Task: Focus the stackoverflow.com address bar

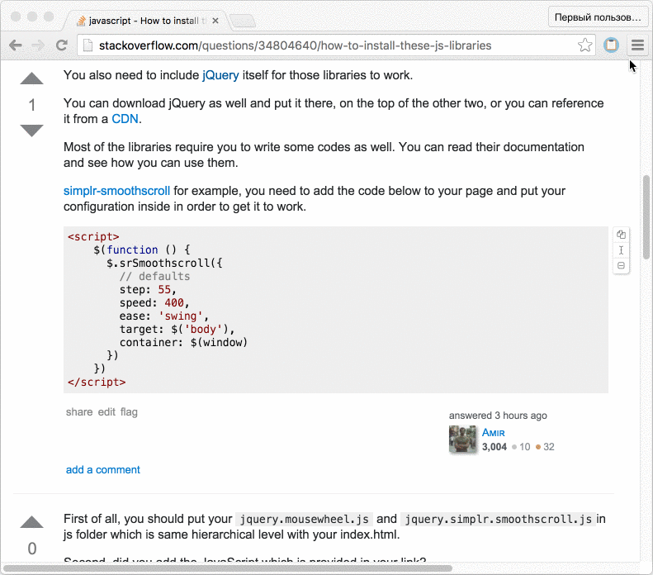Action: click(335, 45)
